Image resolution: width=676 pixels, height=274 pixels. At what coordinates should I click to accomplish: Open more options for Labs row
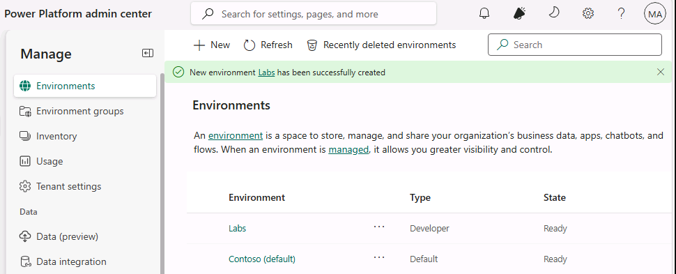coord(379,227)
